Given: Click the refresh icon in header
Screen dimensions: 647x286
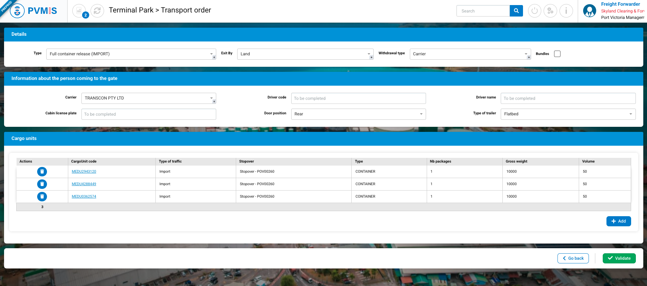Looking at the screenshot, I should tap(97, 11).
